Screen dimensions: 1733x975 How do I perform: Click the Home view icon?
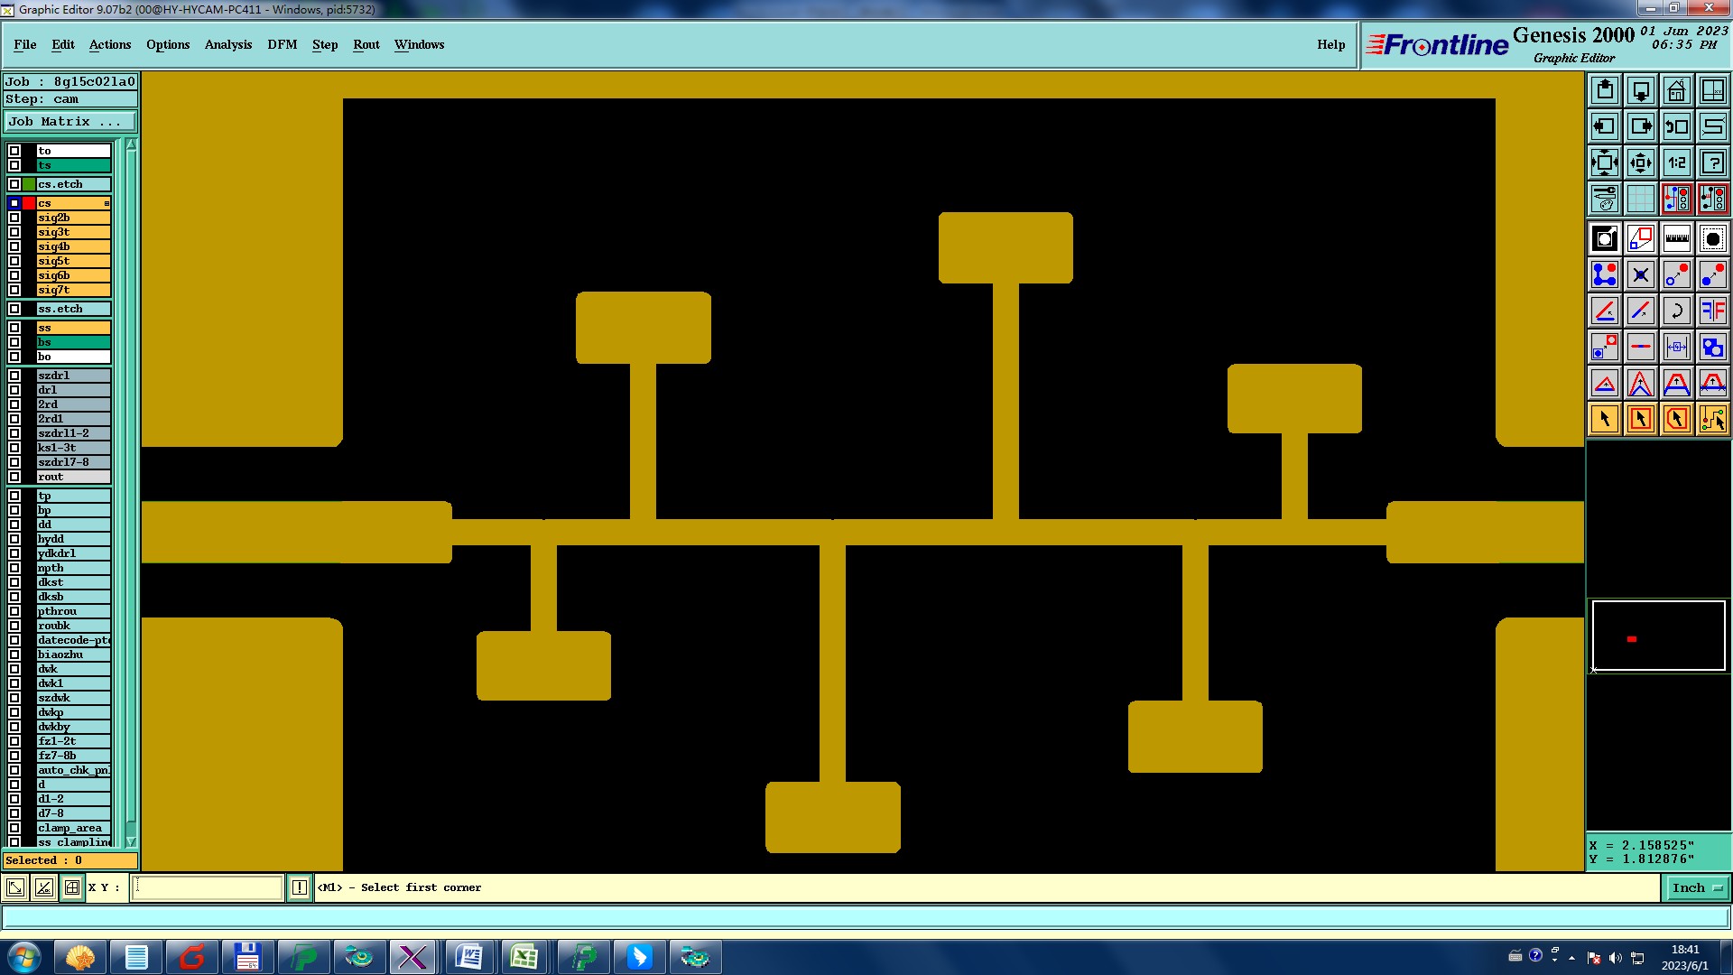click(x=1676, y=90)
